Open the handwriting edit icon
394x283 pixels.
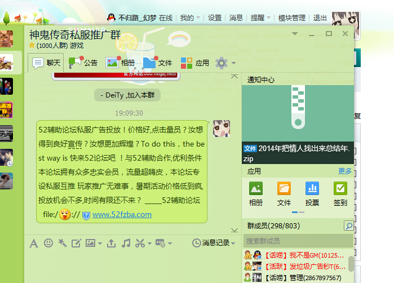pos(77,243)
